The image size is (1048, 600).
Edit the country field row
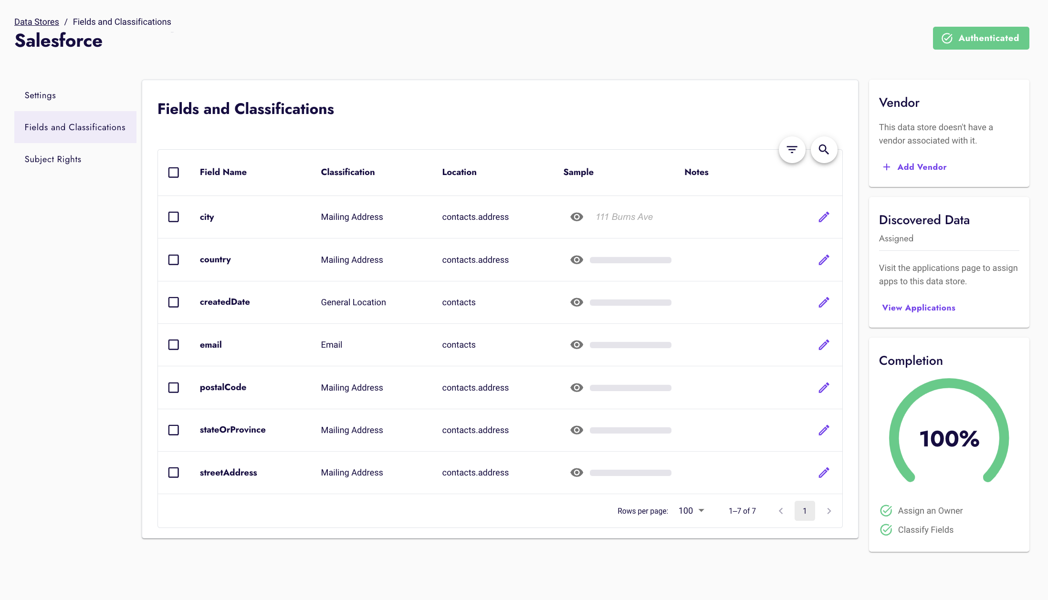[x=824, y=260]
